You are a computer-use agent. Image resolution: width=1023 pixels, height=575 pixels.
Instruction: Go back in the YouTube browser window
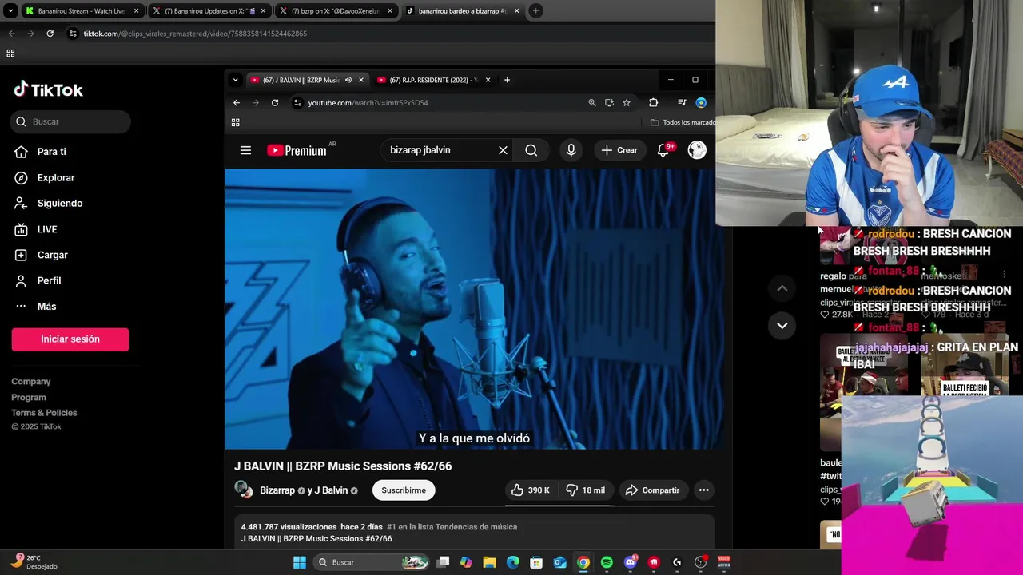tap(237, 102)
